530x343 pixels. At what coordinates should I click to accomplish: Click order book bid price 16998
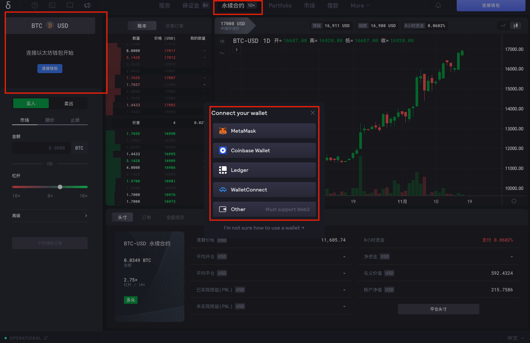[170, 134]
